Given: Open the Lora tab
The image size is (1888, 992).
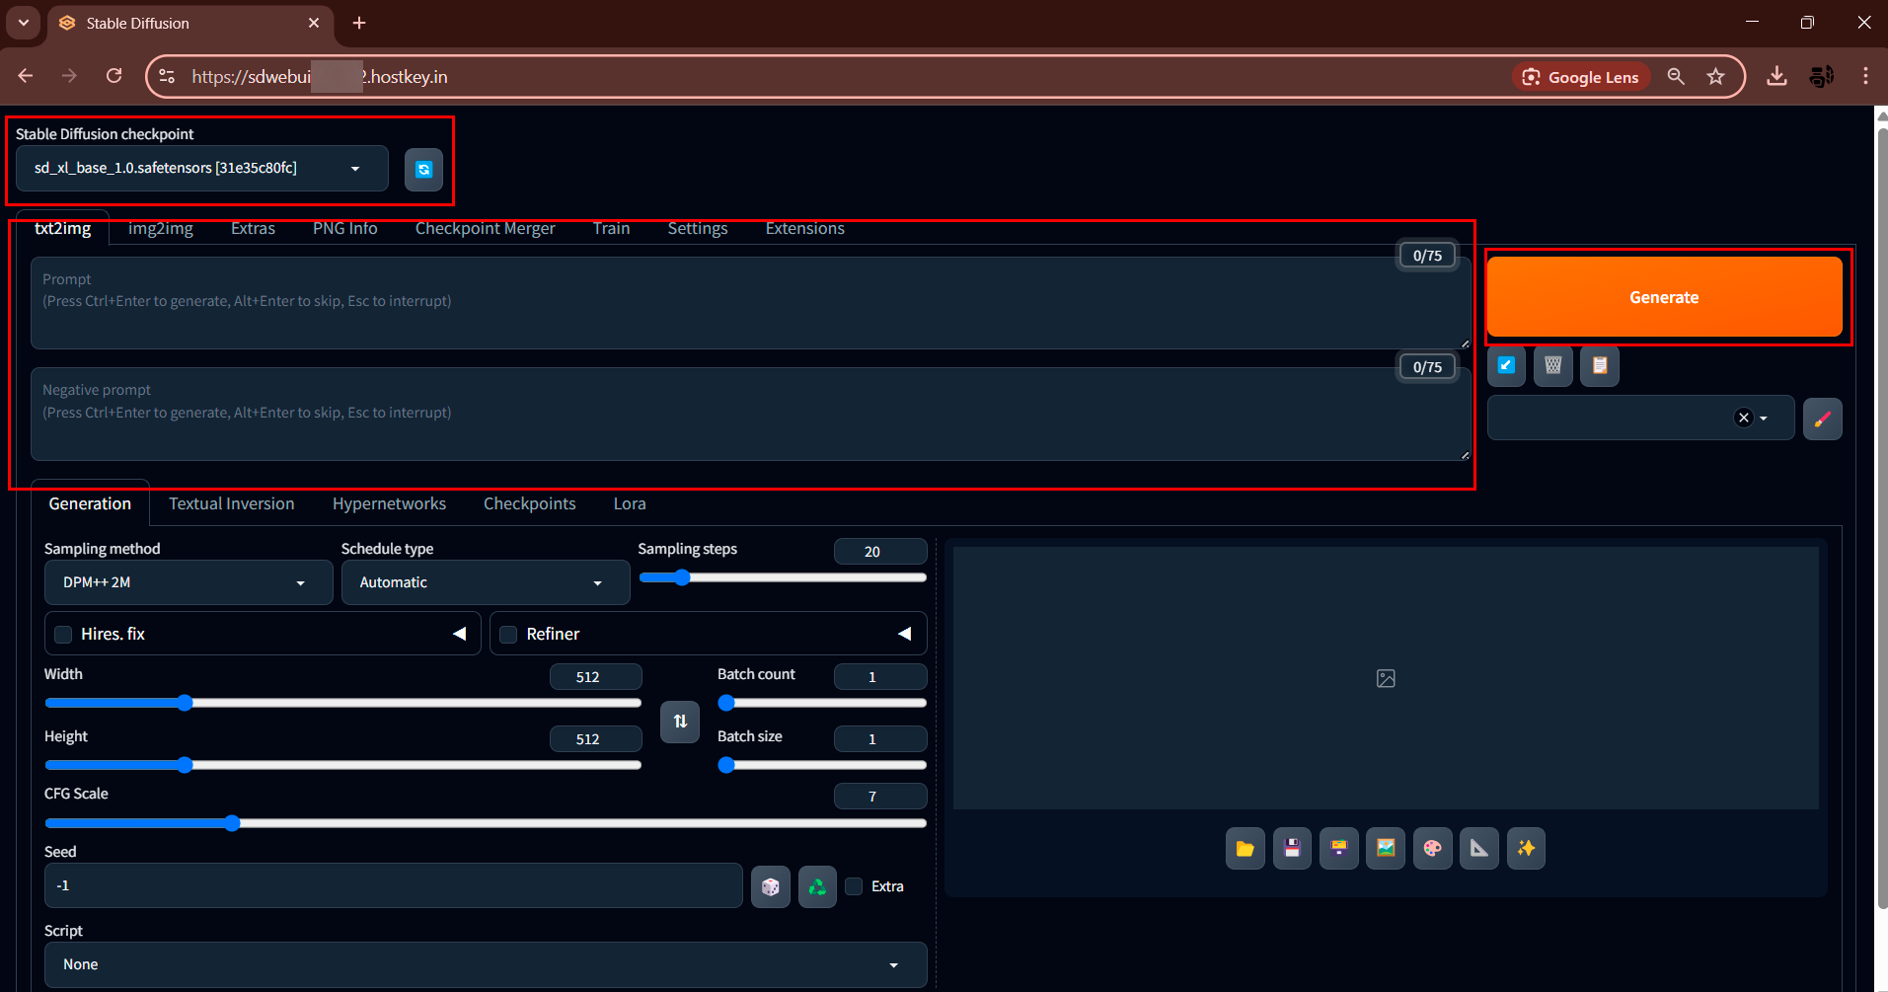Looking at the screenshot, I should click(630, 504).
